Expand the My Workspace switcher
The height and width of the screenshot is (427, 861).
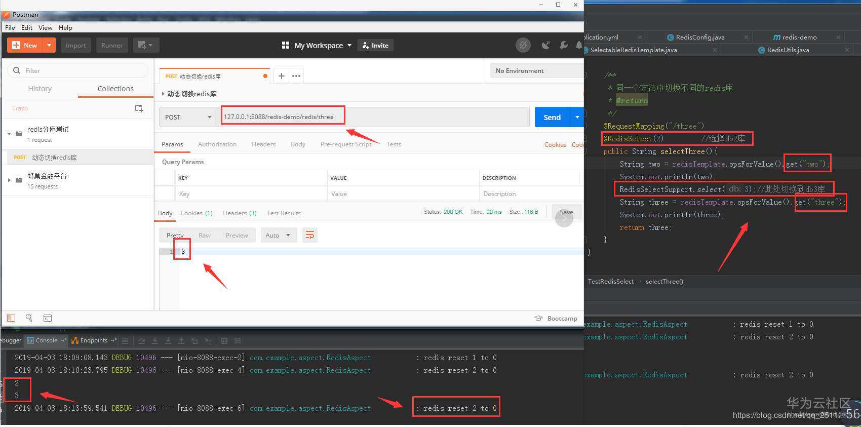(317, 45)
